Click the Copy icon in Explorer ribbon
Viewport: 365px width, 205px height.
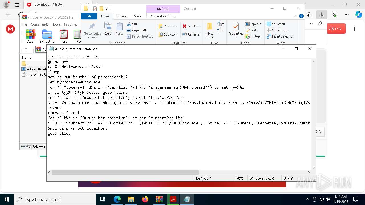tap(108, 29)
